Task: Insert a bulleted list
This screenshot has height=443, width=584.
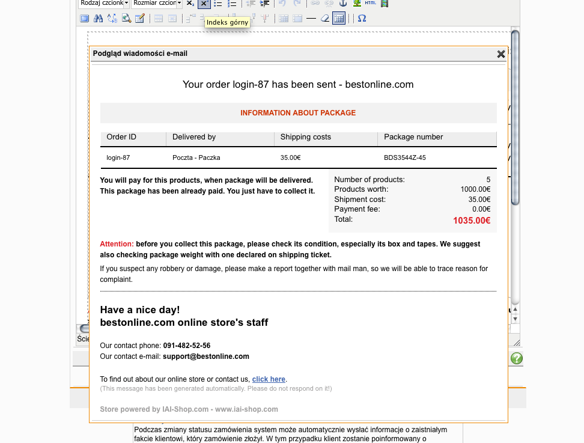Action: point(218,4)
